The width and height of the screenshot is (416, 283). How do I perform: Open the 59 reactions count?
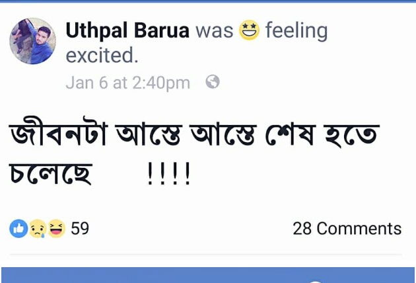click(80, 228)
